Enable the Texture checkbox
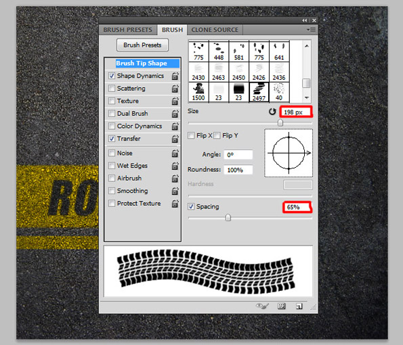The height and width of the screenshot is (345, 403). pyautogui.click(x=112, y=101)
